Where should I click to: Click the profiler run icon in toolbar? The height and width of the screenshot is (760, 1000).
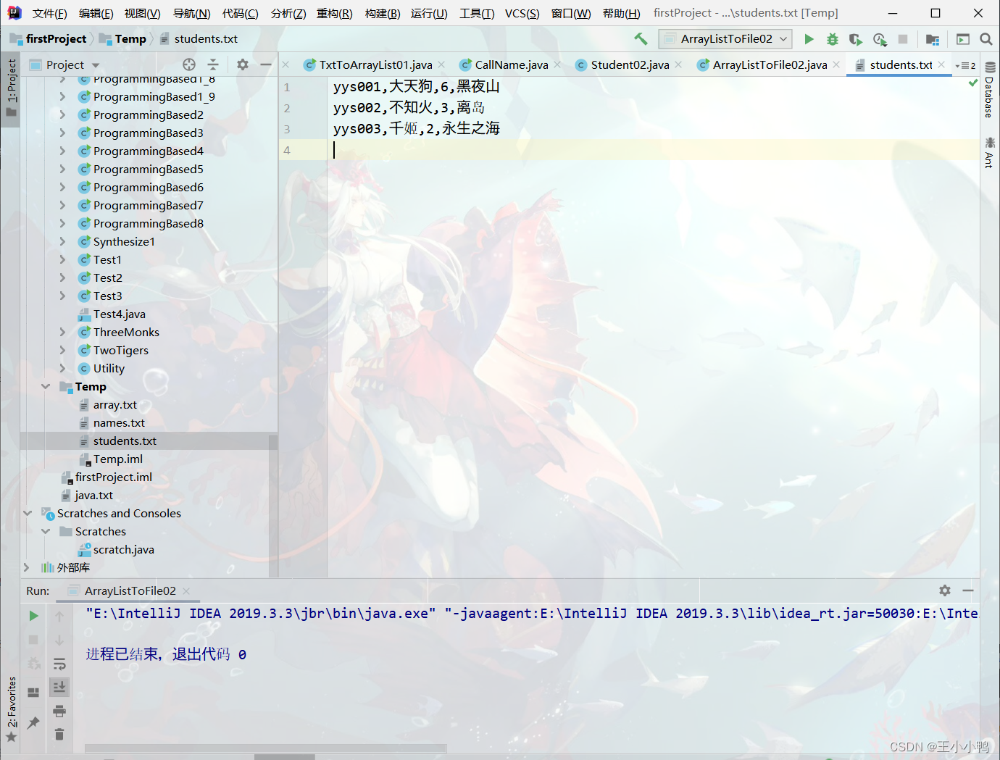coord(880,39)
